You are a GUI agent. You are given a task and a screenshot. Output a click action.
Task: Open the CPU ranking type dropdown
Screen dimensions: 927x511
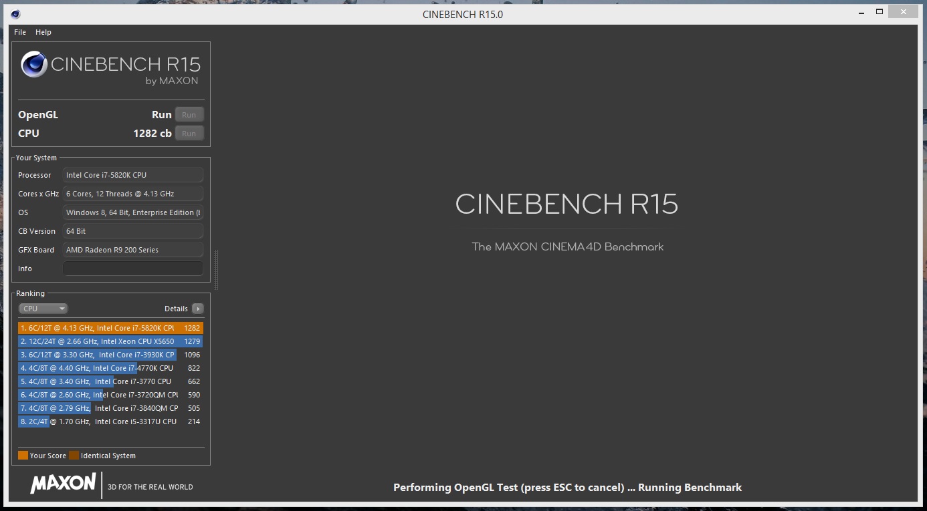tap(43, 309)
